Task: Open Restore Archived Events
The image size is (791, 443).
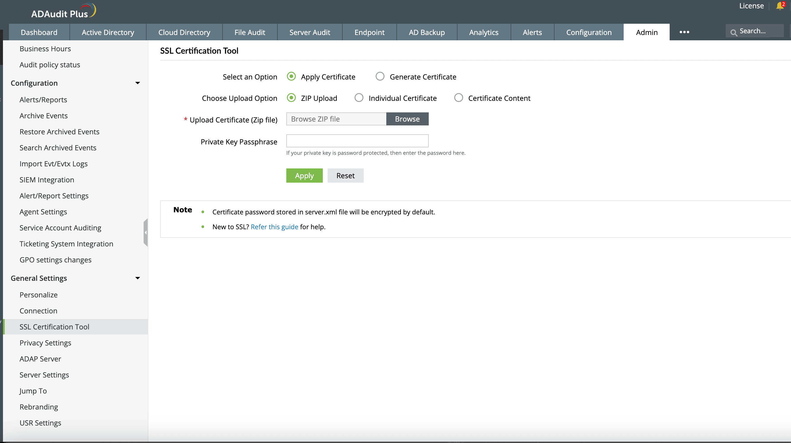Action: (60, 132)
